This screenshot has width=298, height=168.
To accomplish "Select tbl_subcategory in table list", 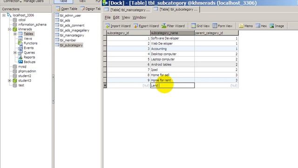I will [x=69, y=45].
